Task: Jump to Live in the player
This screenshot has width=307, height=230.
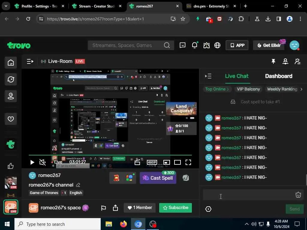Action: click(57, 162)
